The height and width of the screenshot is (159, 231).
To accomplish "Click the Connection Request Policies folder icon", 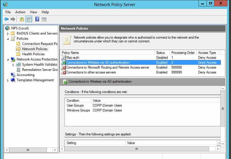I will 18,44.
